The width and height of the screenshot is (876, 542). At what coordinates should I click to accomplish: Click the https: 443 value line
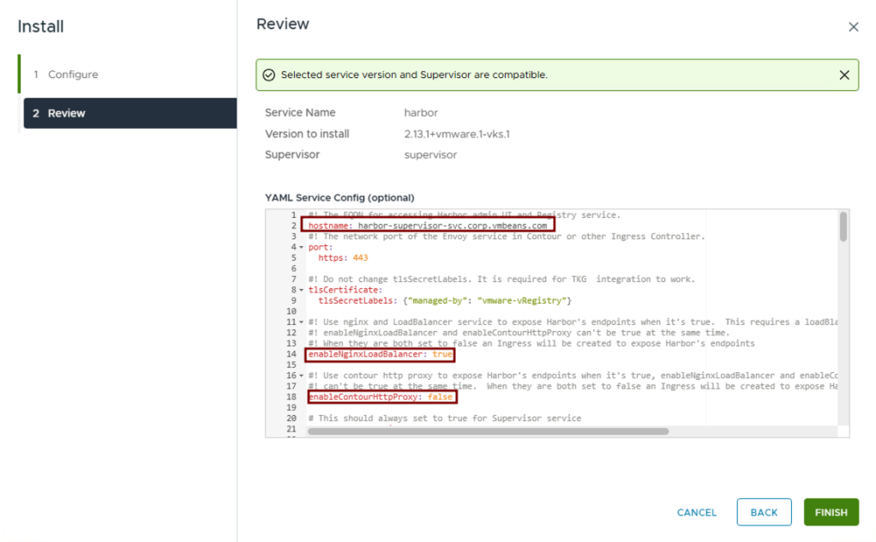click(x=343, y=257)
